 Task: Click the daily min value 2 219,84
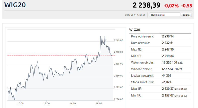pos(168,56)
